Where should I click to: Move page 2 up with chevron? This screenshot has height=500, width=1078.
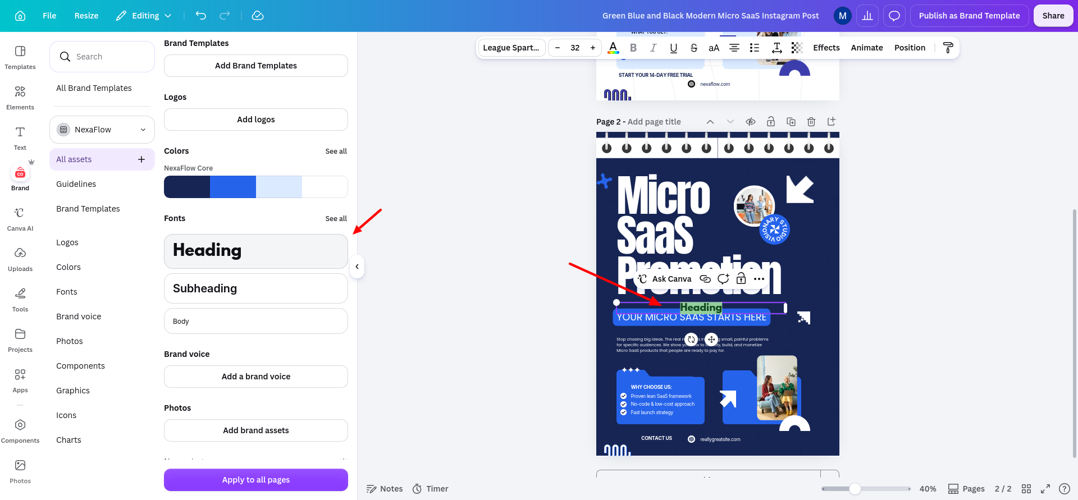pos(710,122)
